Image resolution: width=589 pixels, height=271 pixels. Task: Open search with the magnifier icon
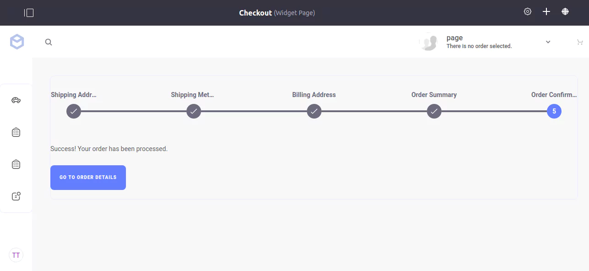49,42
